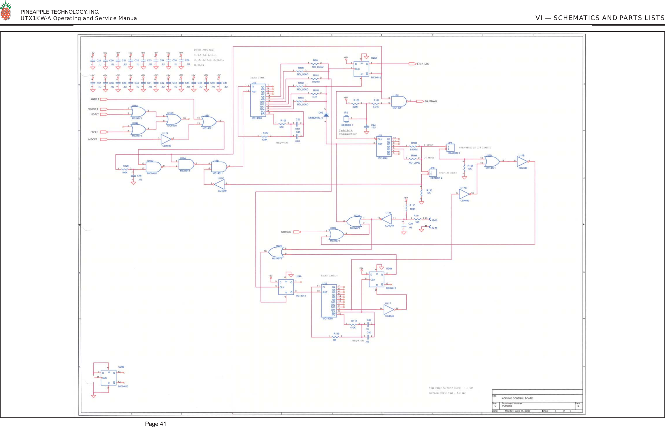Image resolution: width=665 pixels, height=427 pixels.
Task: Select the U18C NAND gate near SHUTDWN
Action: tap(399, 101)
